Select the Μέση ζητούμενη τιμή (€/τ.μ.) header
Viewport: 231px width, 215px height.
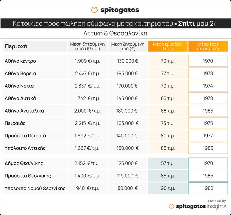coord(87,46)
